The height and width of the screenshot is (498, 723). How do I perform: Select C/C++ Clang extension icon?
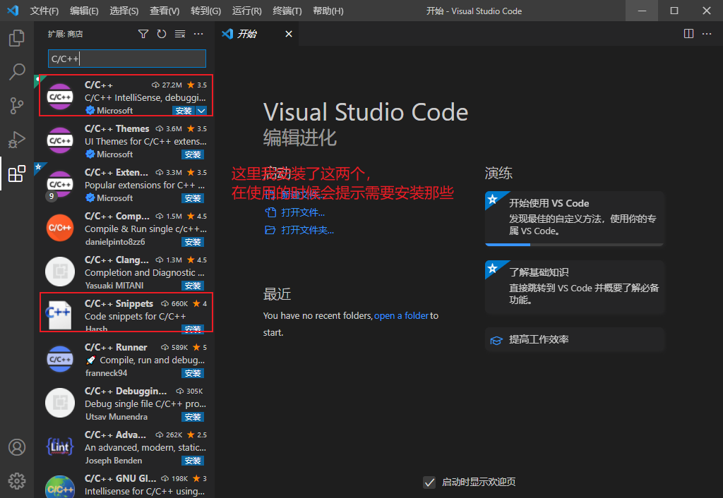[x=60, y=272]
